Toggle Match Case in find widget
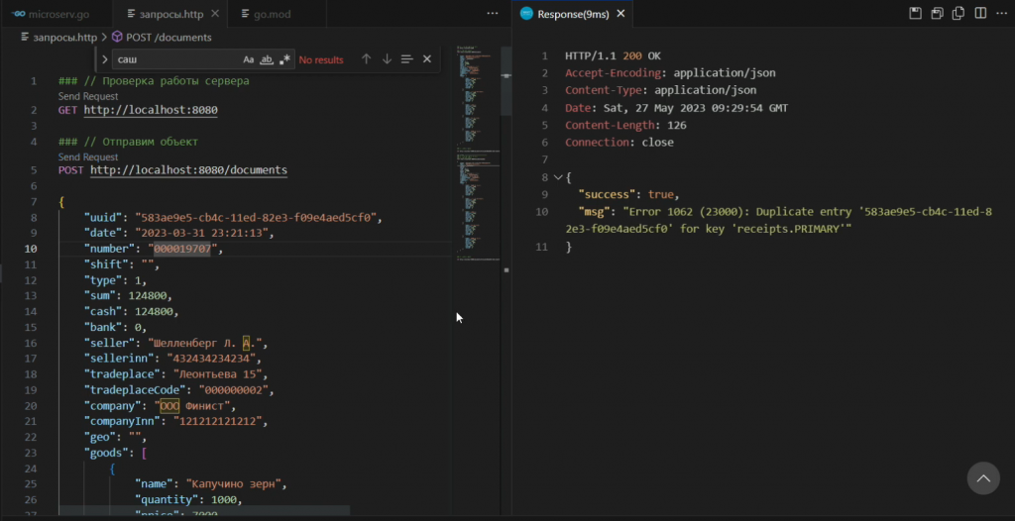Image resolution: width=1015 pixels, height=521 pixels. (249, 59)
